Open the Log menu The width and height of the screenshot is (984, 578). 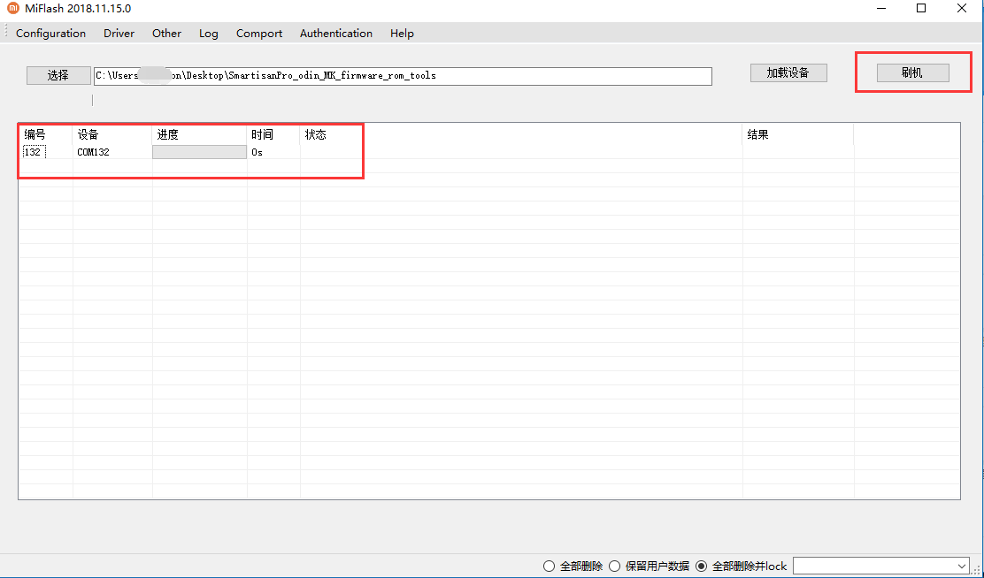[x=208, y=34]
